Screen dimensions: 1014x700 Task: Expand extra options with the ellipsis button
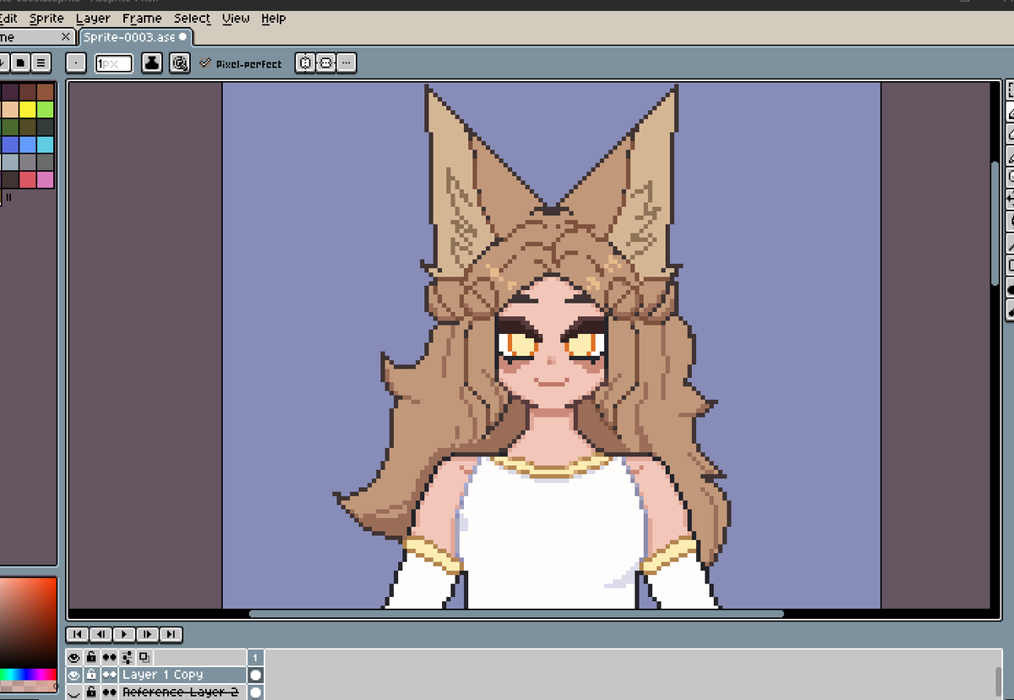(346, 63)
